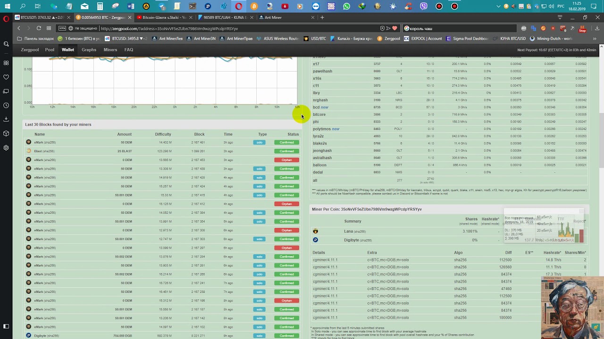604x339 pixels.
Task: Open the Opera menu logo
Action: point(6,19)
